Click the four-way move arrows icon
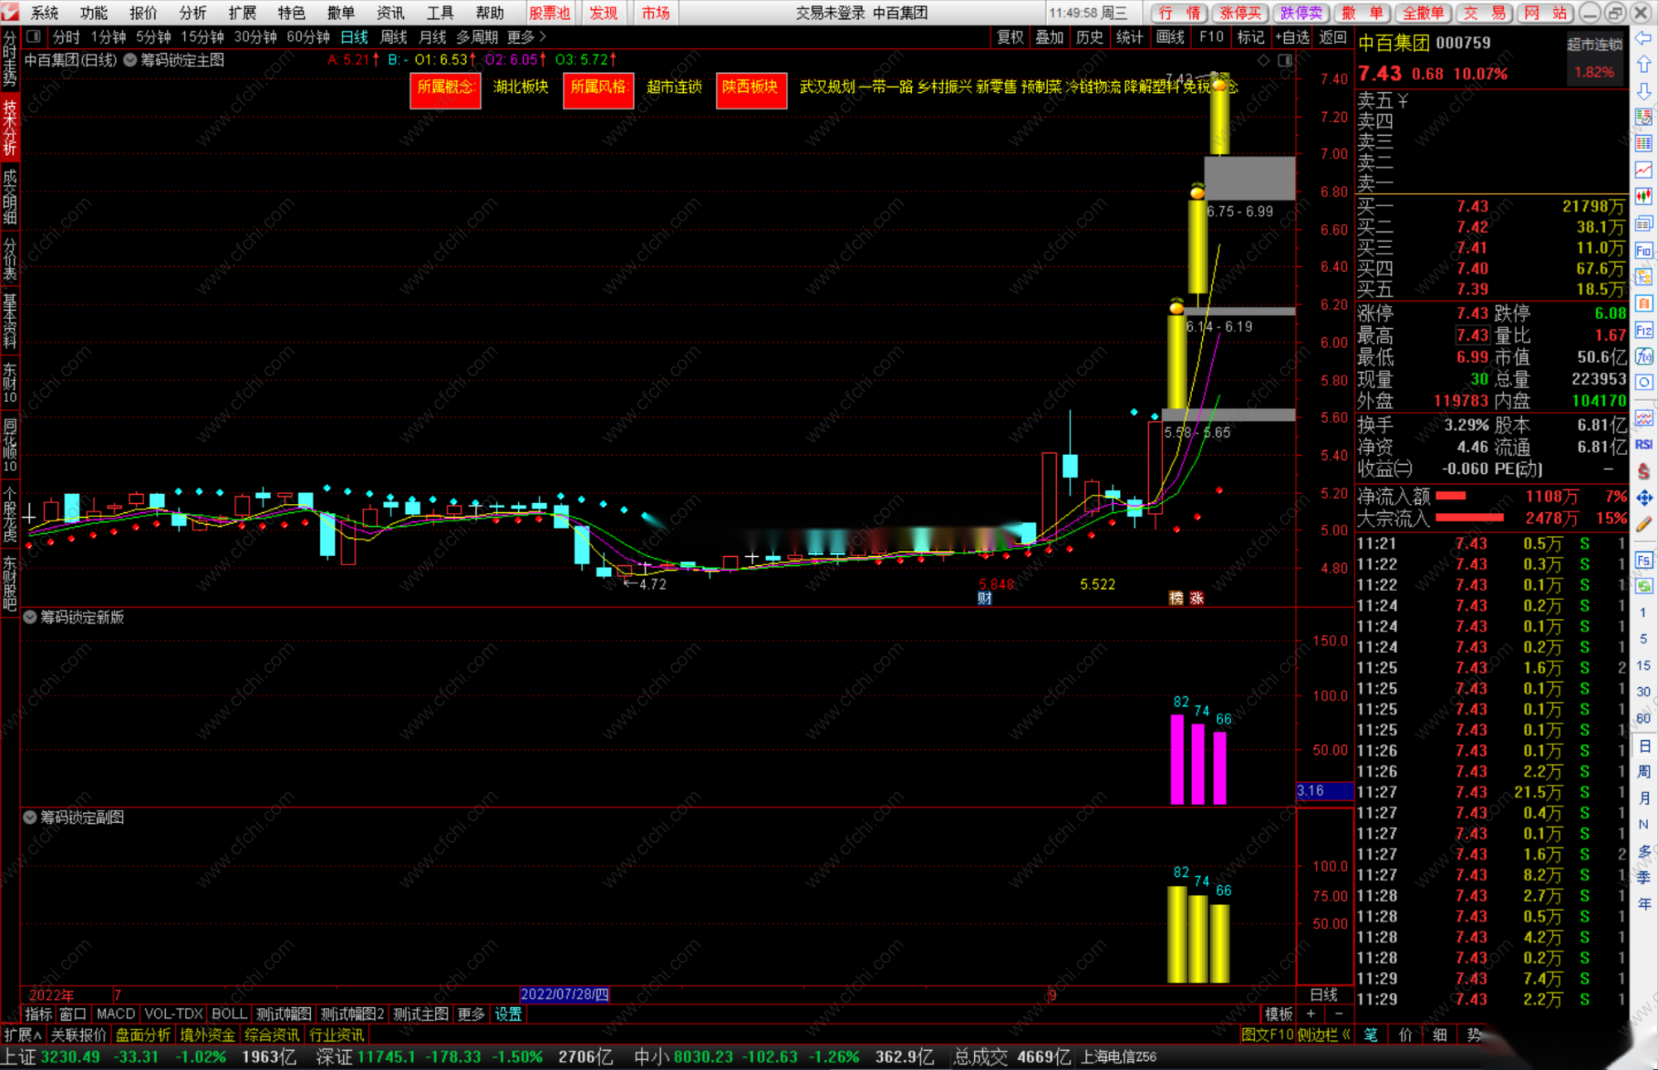This screenshot has width=1658, height=1070. [1644, 497]
